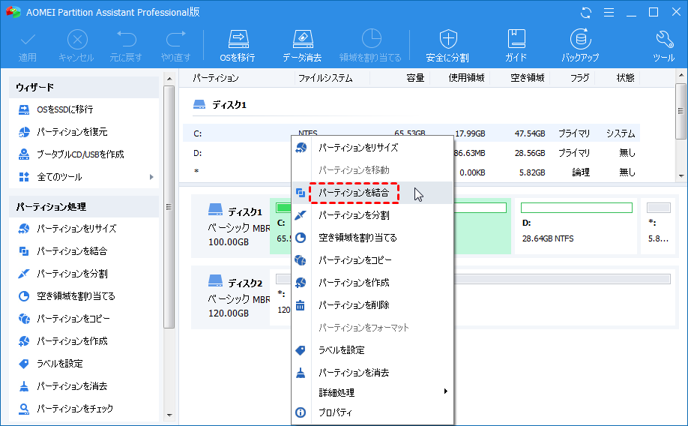Select D: 28.64GB NTFS partition block
The width and height of the screenshot is (688, 426).
tap(576, 226)
